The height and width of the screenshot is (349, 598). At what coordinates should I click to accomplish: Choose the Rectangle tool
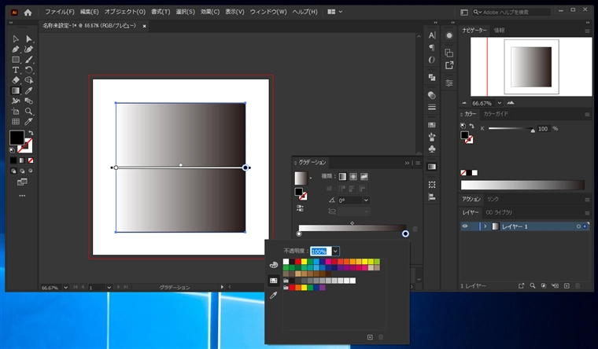point(16,59)
